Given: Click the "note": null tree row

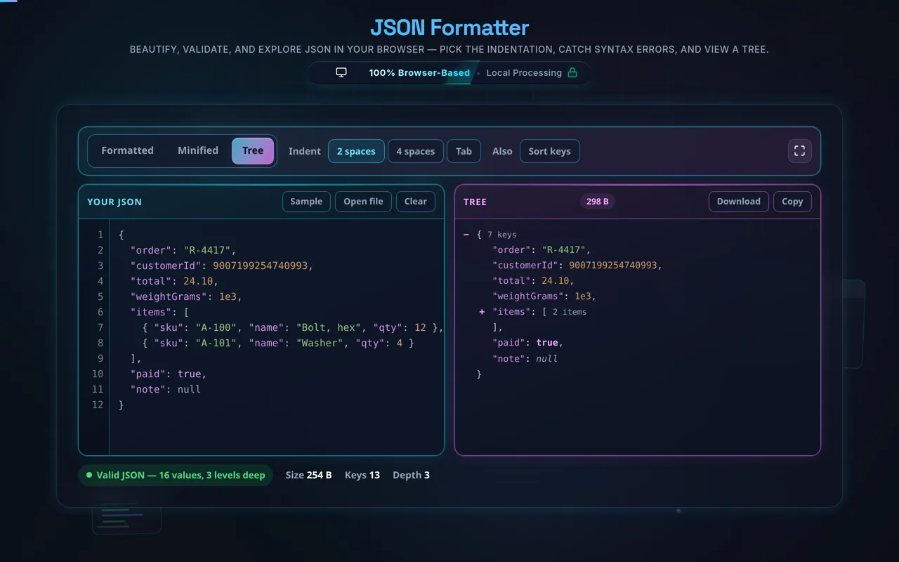Looking at the screenshot, I should click(525, 358).
